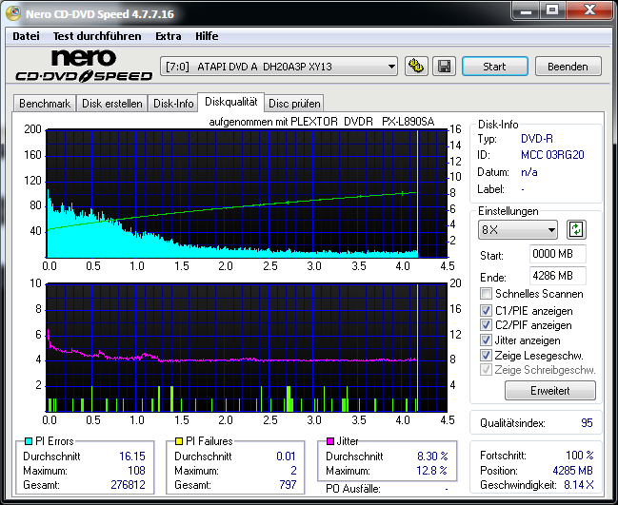
Task: Open the Test durchführen menu
Action: [97, 36]
